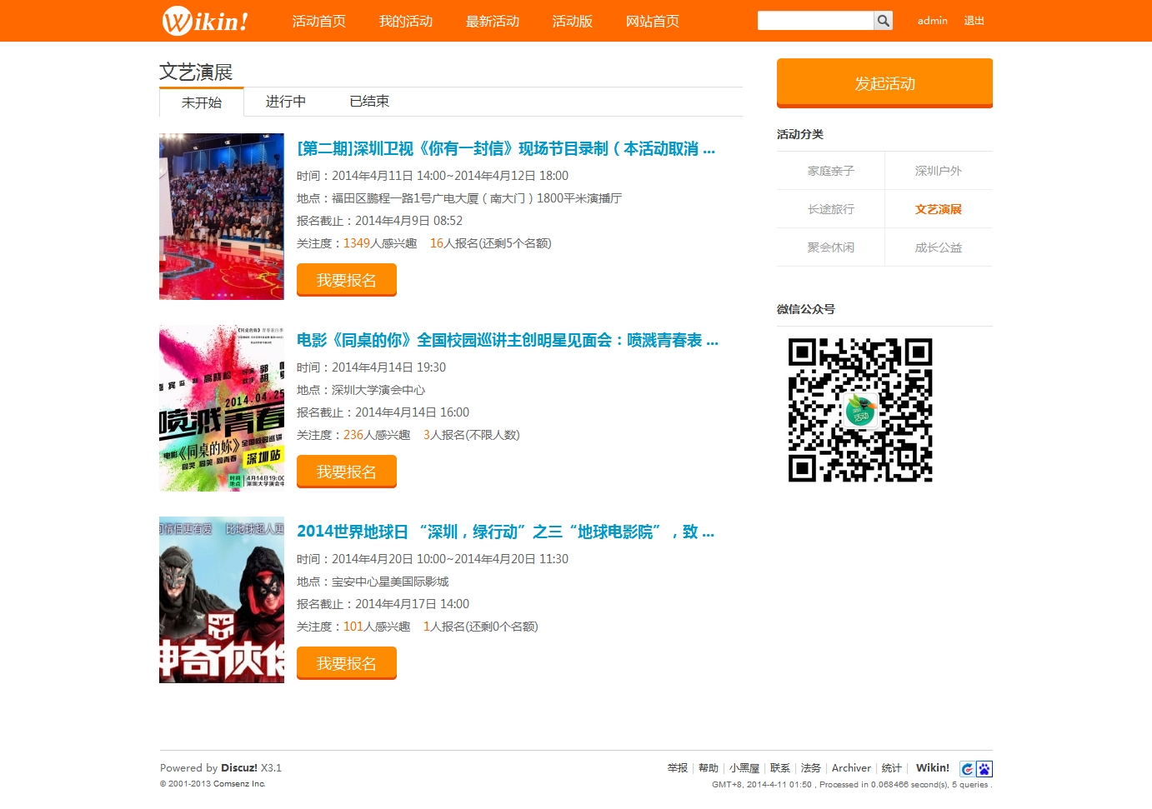Open 我的活动 in the top menu
The width and height of the screenshot is (1152, 809).
coord(406,21)
